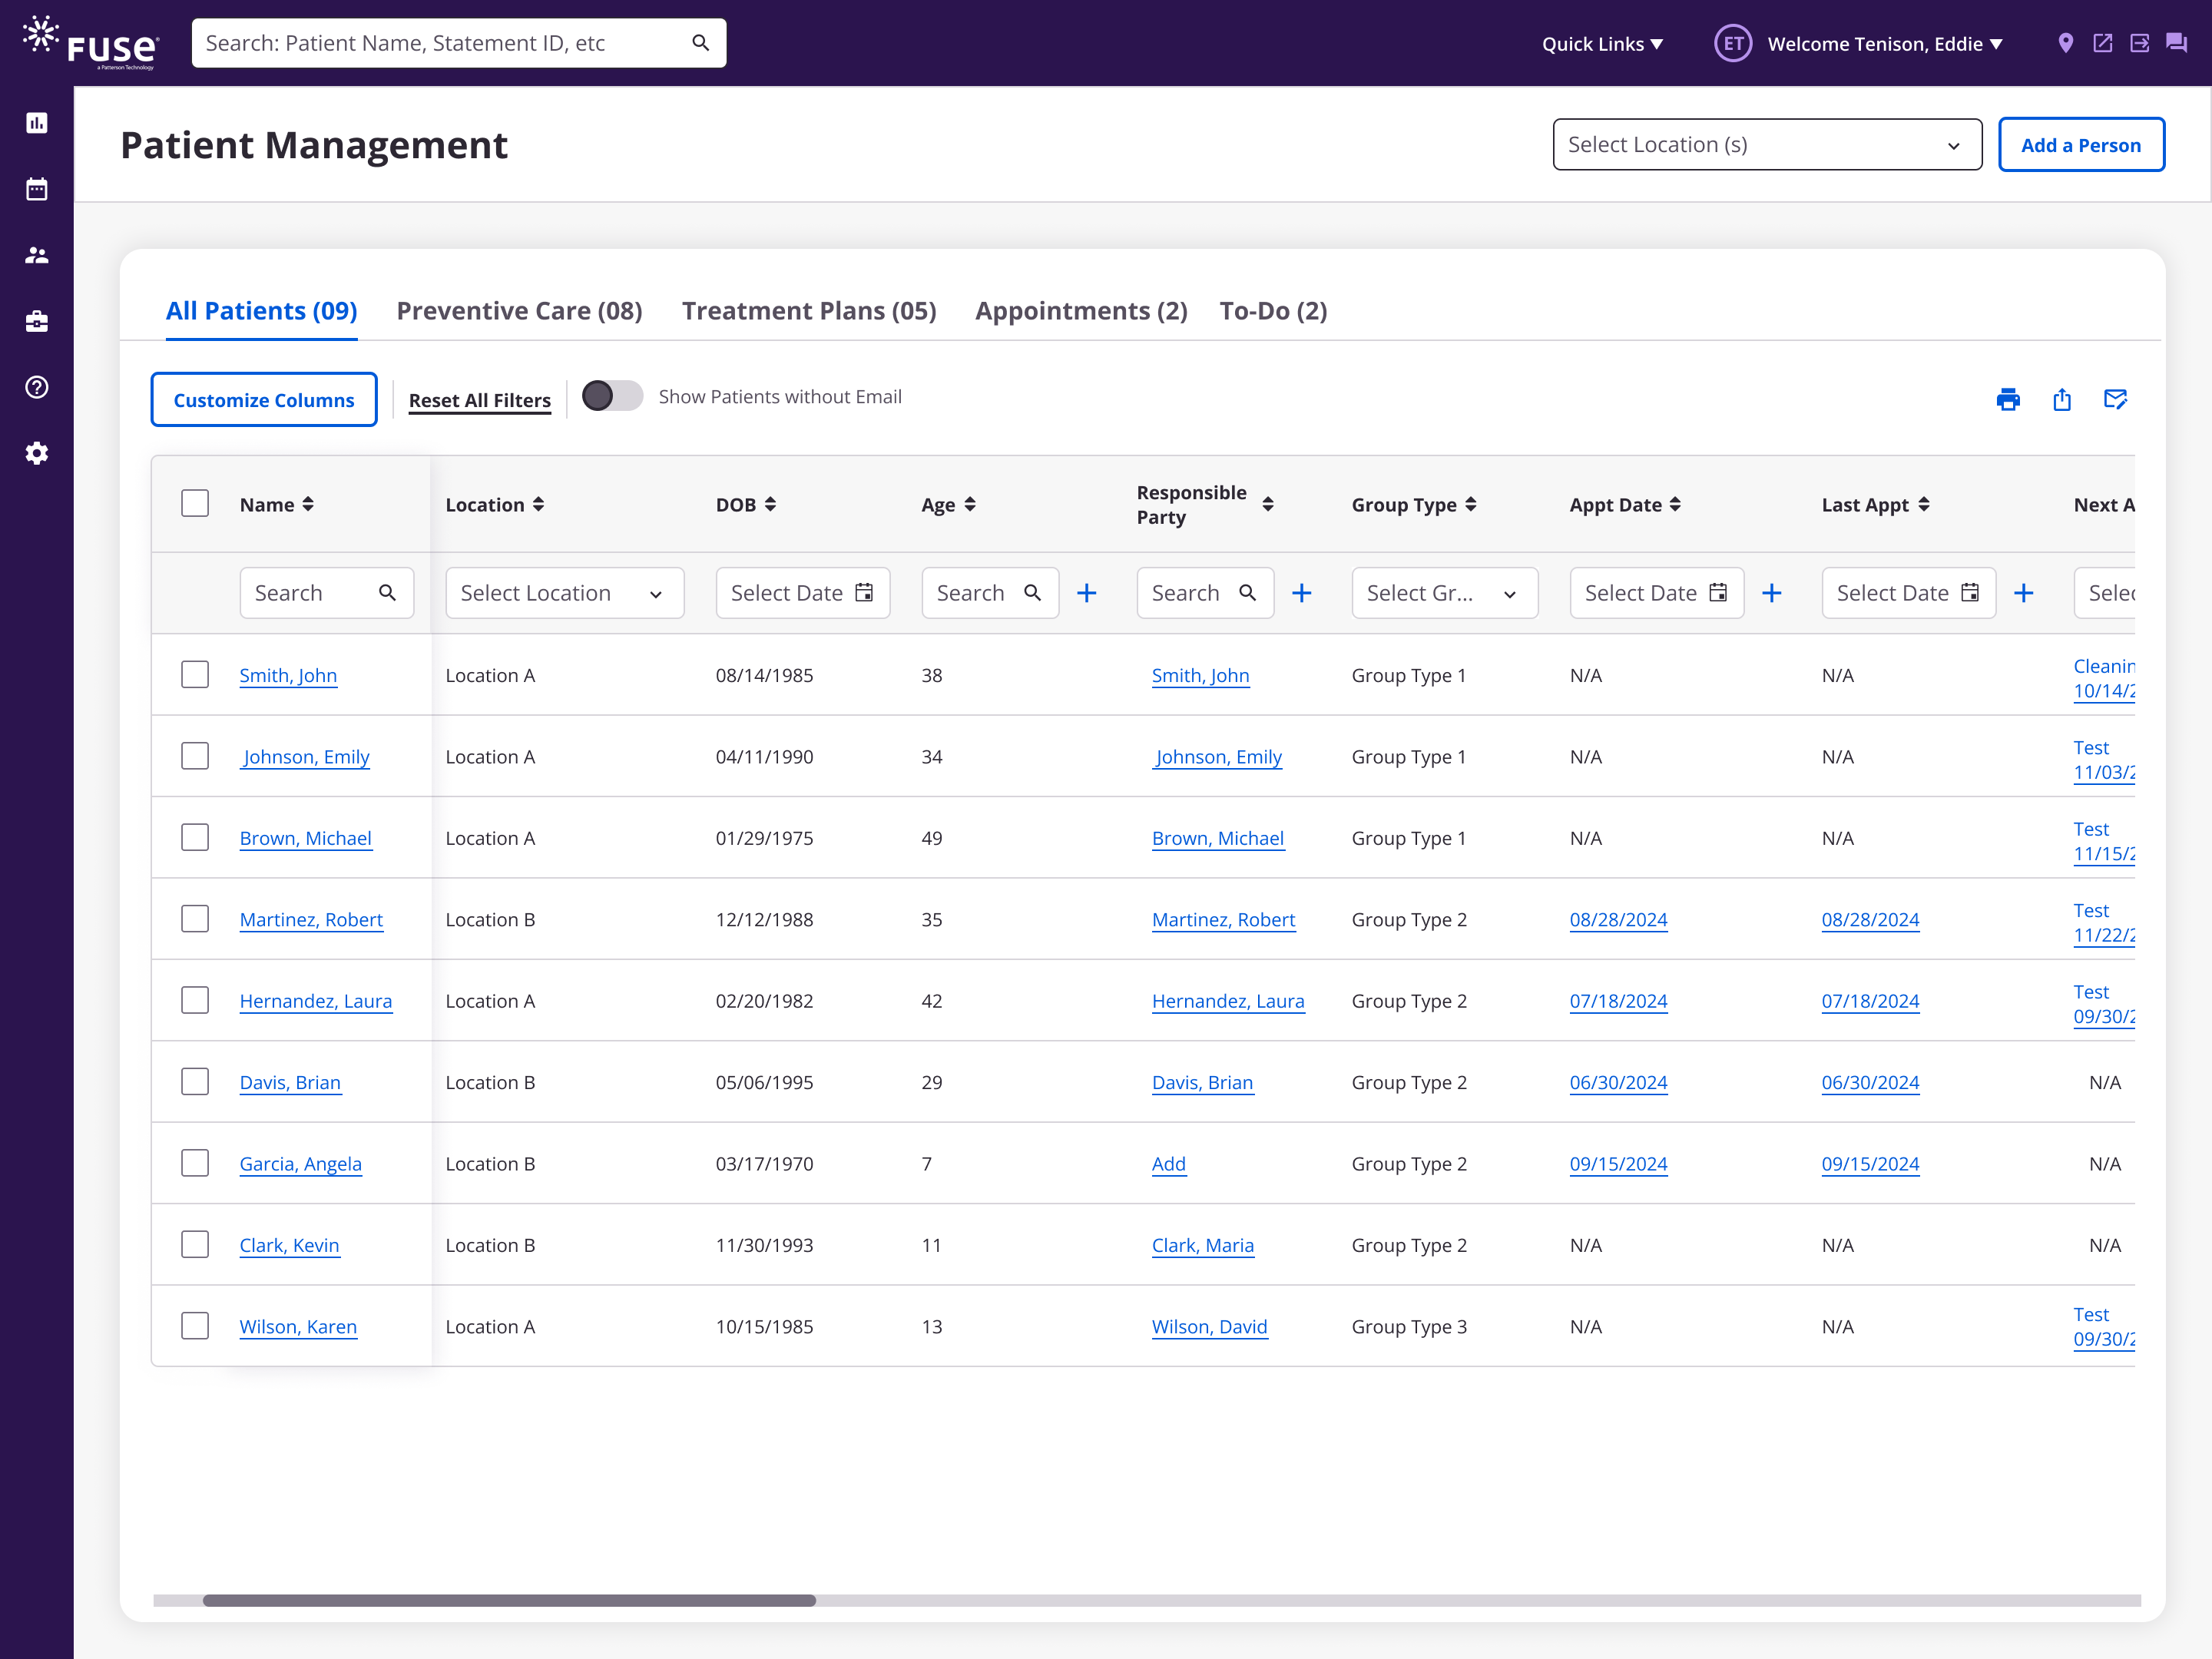Click the location pin icon in header

pyautogui.click(x=2065, y=43)
